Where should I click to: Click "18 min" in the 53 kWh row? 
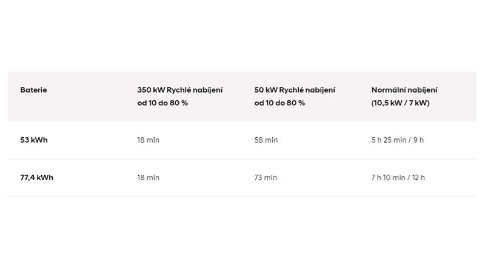click(x=149, y=140)
